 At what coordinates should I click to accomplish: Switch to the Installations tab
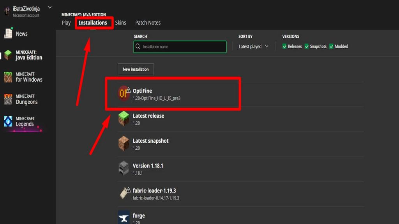[x=93, y=23]
